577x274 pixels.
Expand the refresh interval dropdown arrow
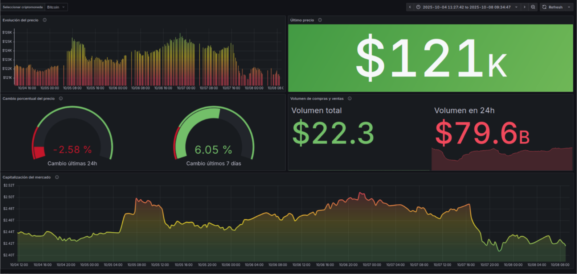point(569,7)
